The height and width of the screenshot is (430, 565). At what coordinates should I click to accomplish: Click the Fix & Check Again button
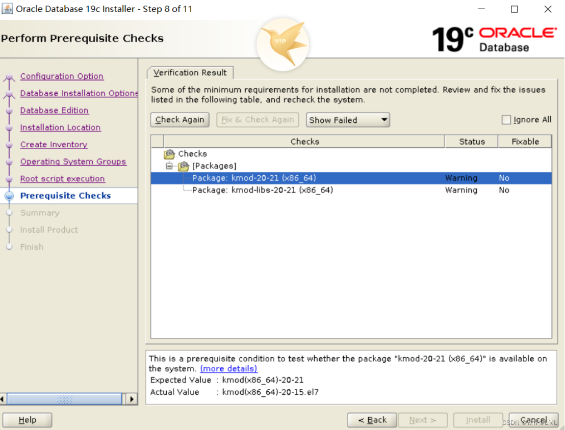[x=258, y=120]
